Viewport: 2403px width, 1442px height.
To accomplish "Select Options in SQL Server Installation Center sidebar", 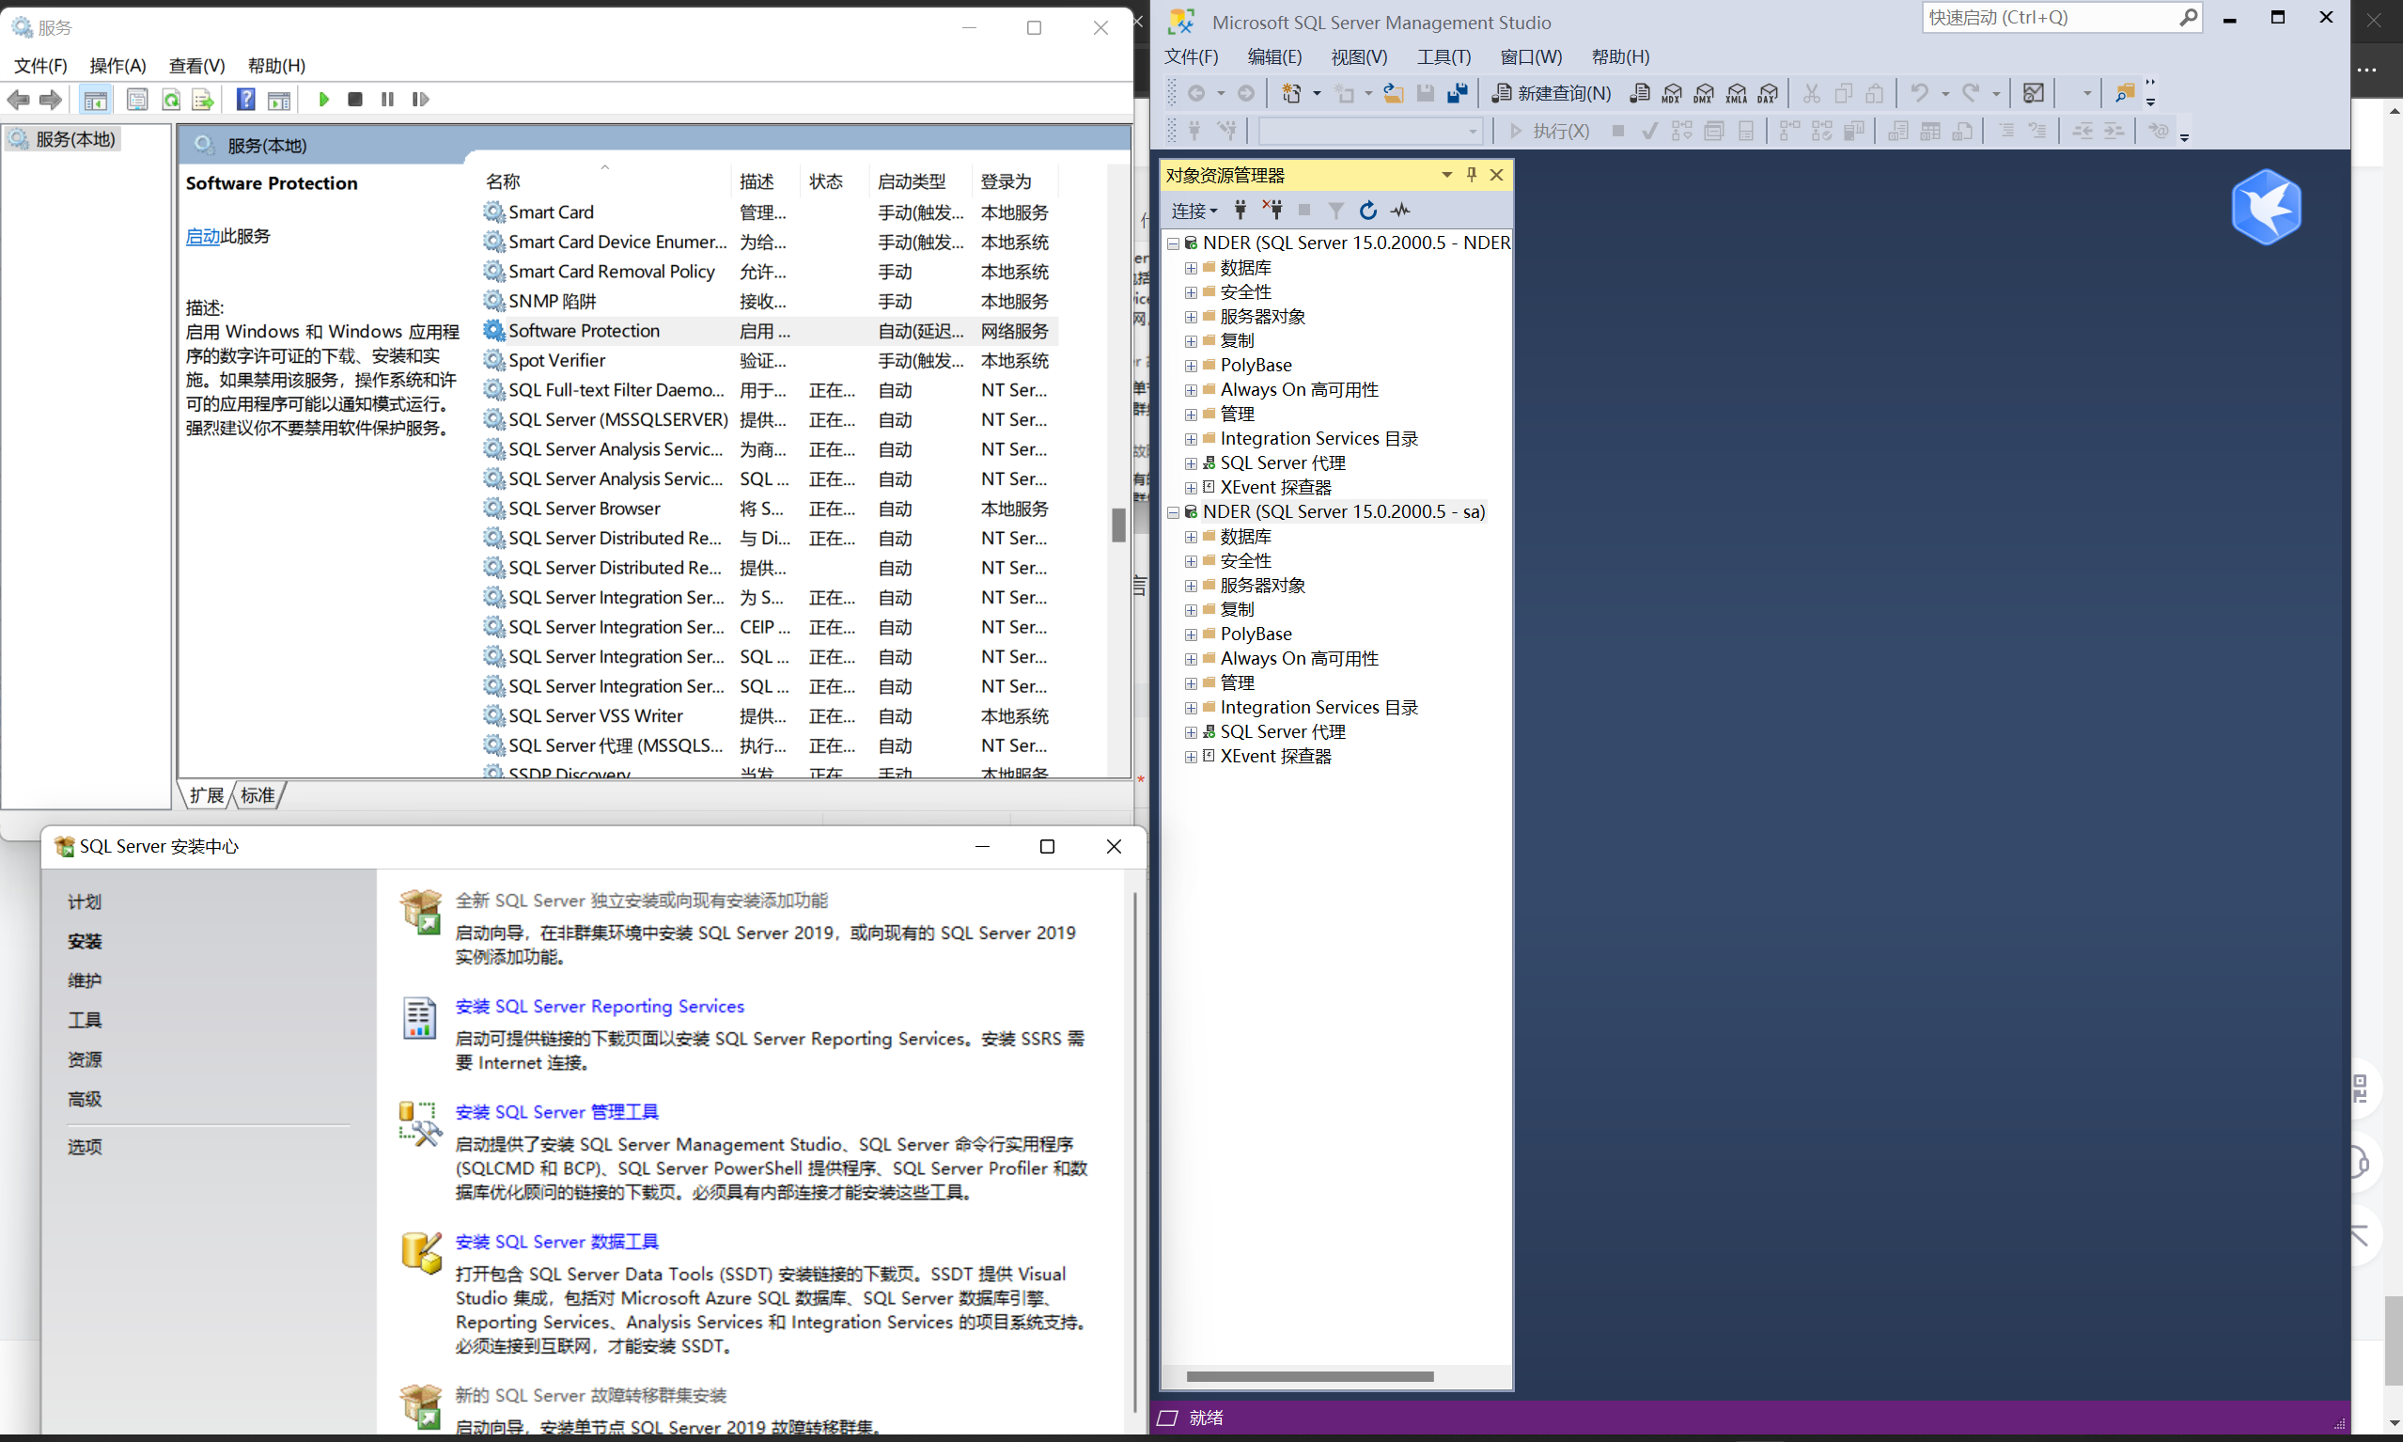I will (85, 1147).
